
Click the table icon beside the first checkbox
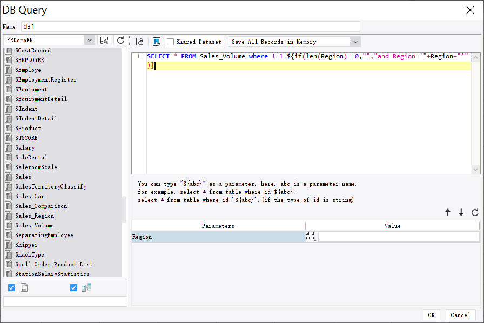[x=24, y=287]
